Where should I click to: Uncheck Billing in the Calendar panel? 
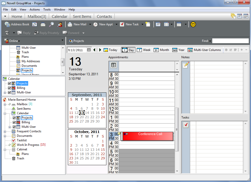10,88
